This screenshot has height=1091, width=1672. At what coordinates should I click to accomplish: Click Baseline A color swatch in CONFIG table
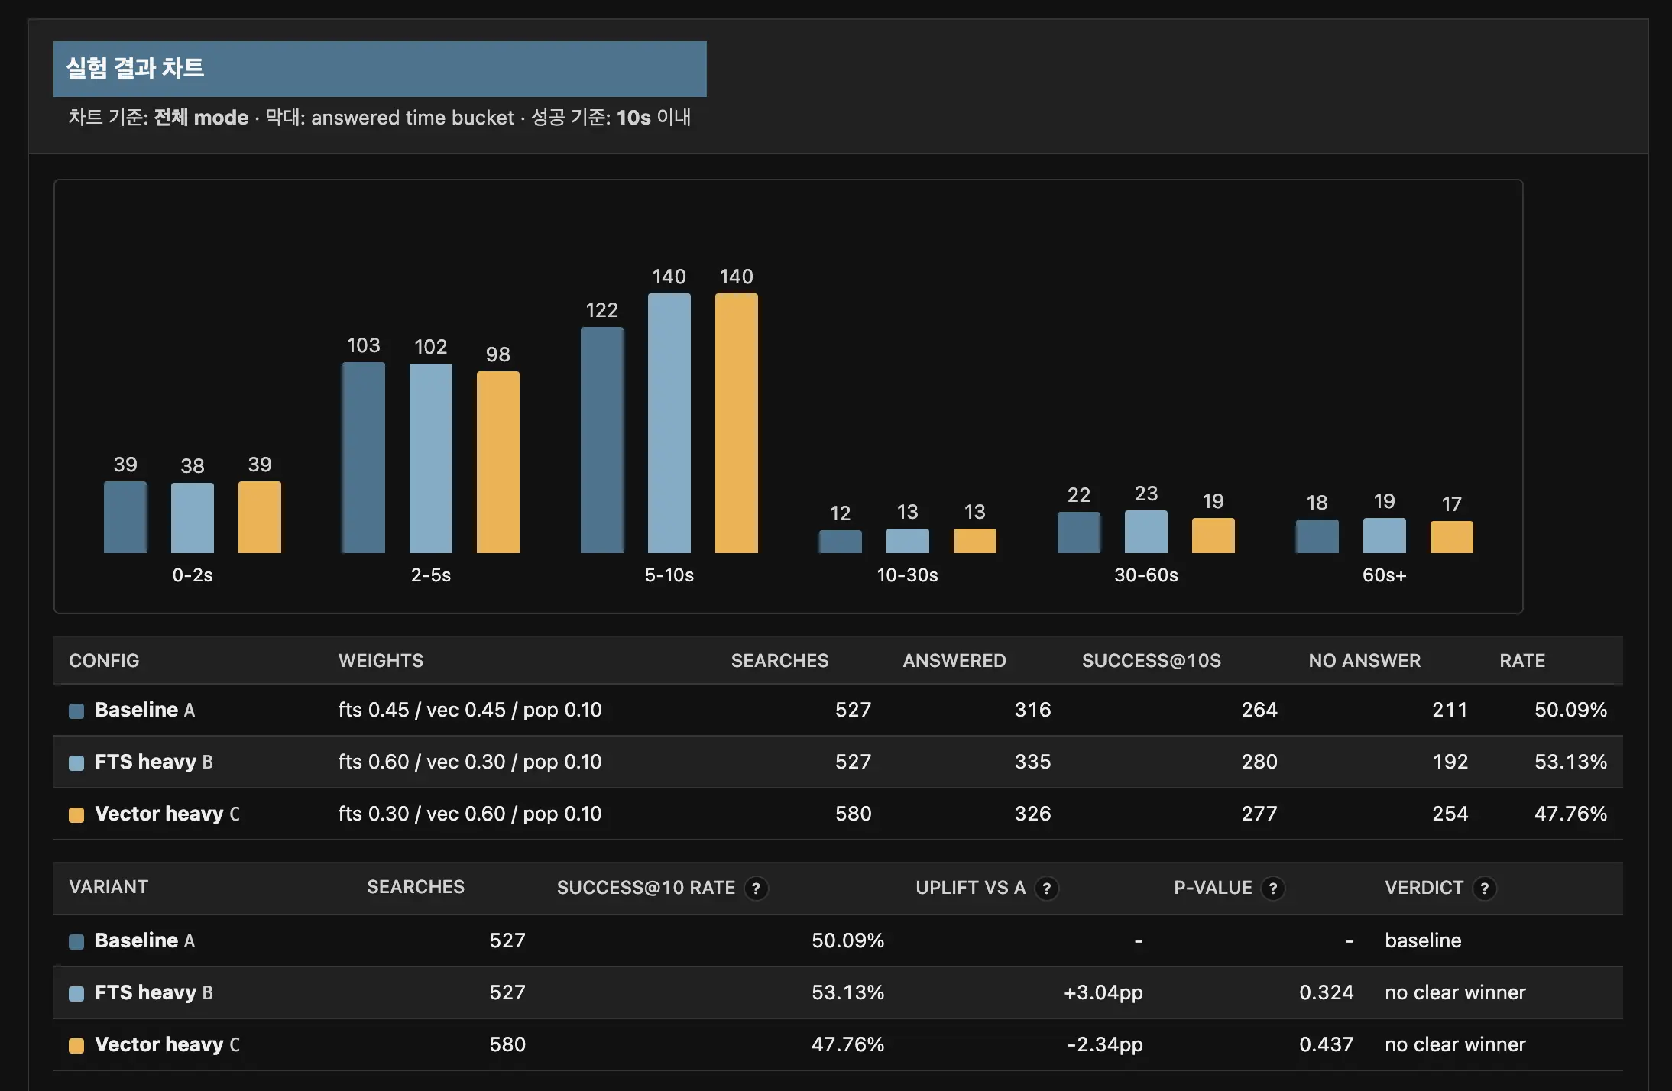[76, 711]
